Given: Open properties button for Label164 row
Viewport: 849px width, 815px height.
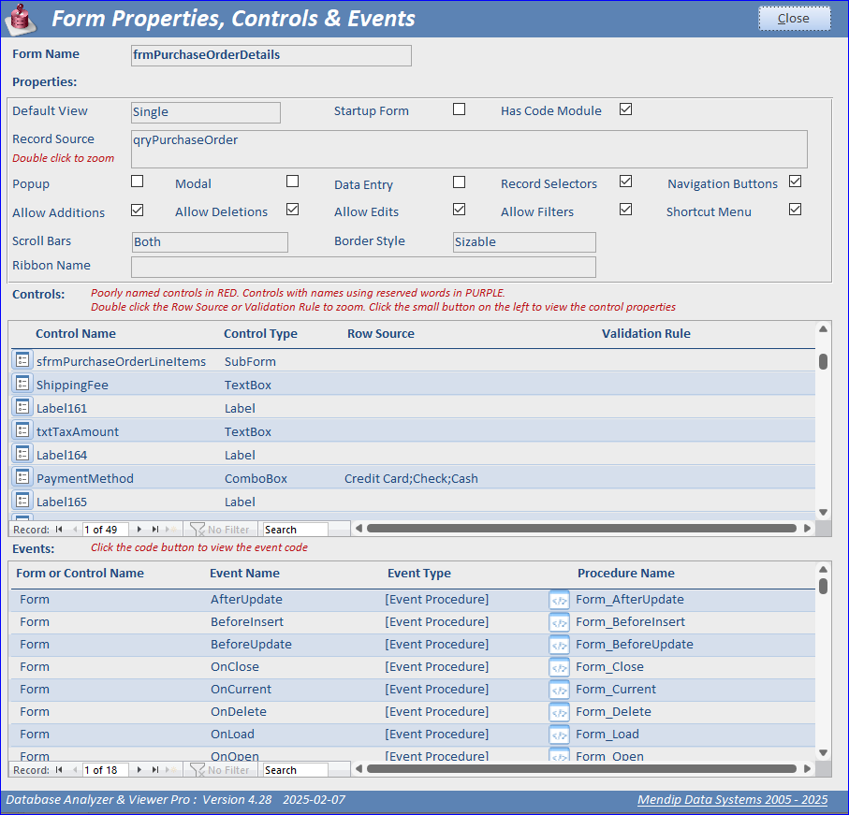Looking at the screenshot, I should 22,454.
